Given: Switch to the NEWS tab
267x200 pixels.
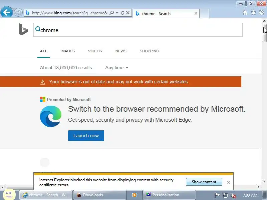Looking at the screenshot, I should click(x=121, y=51).
